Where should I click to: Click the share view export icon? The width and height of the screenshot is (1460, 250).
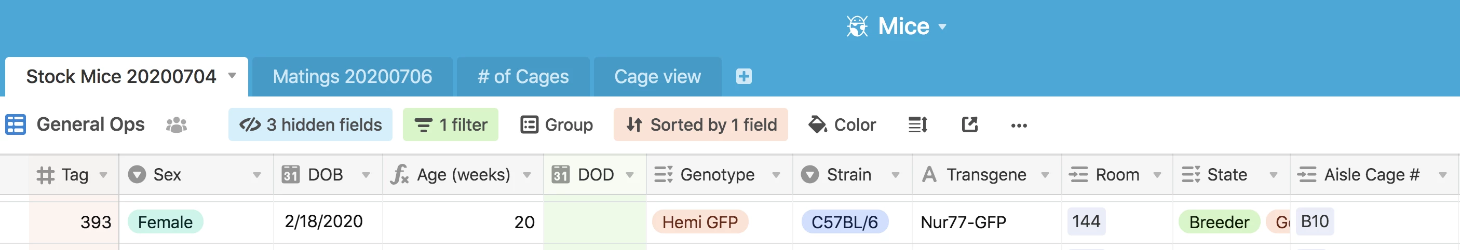coord(970,124)
